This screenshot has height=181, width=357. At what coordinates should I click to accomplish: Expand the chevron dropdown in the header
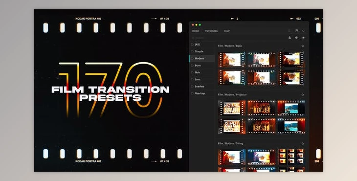[x=303, y=31]
